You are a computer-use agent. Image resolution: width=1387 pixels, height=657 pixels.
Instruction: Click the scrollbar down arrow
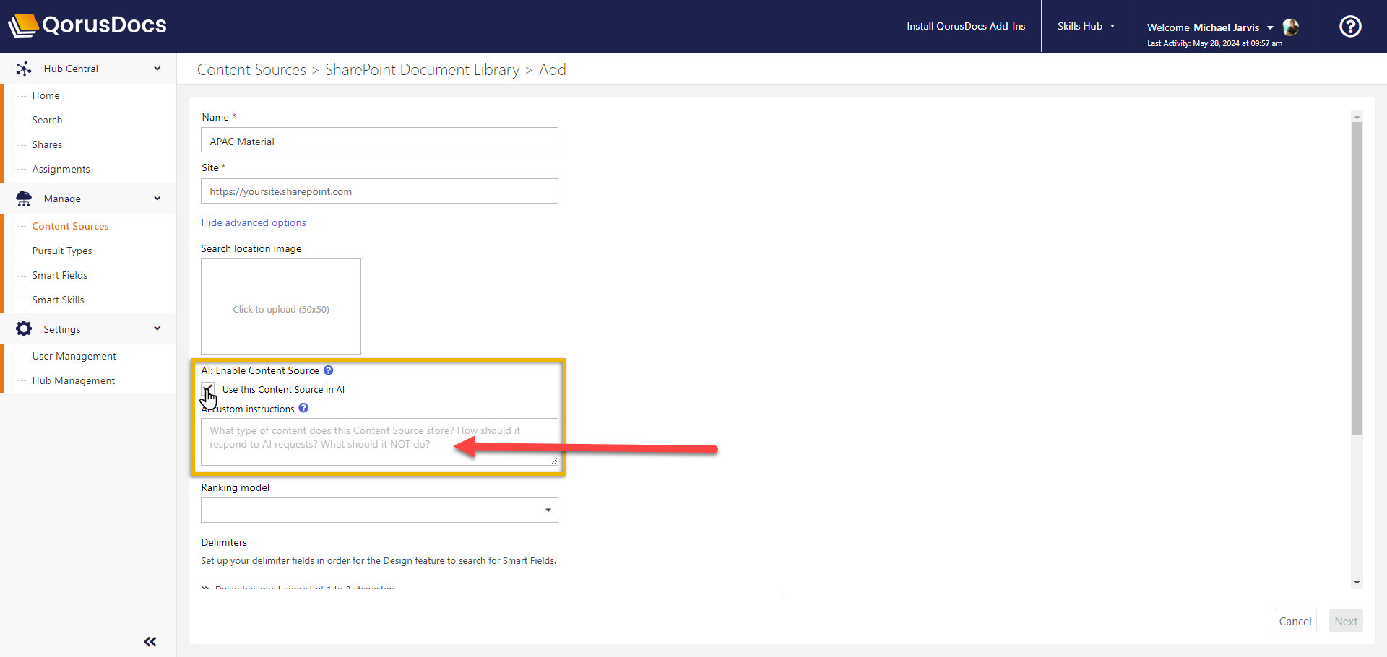(1357, 583)
